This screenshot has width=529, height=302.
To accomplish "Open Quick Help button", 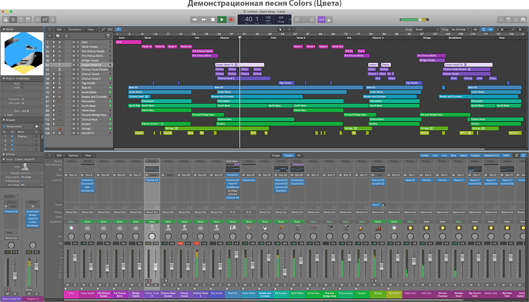I will tap(21, 20).
